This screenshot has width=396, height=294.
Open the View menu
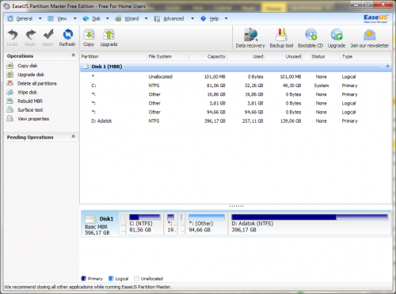click(62, 18)
